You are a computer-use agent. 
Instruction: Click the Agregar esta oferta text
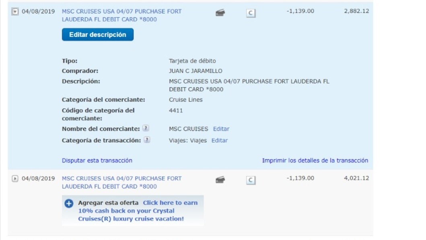click(108, 203)
